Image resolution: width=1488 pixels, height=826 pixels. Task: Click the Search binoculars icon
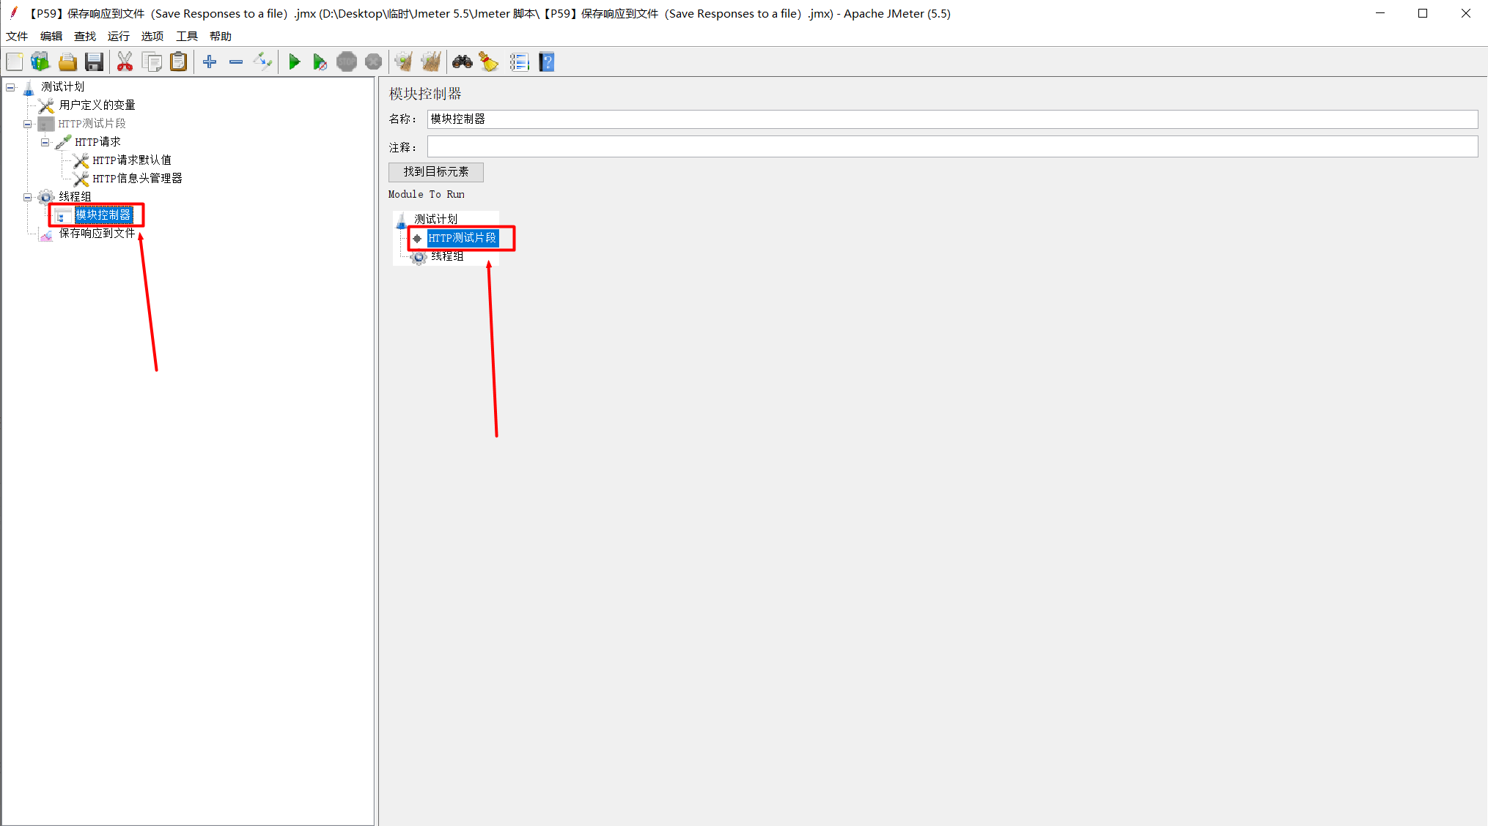462,62
